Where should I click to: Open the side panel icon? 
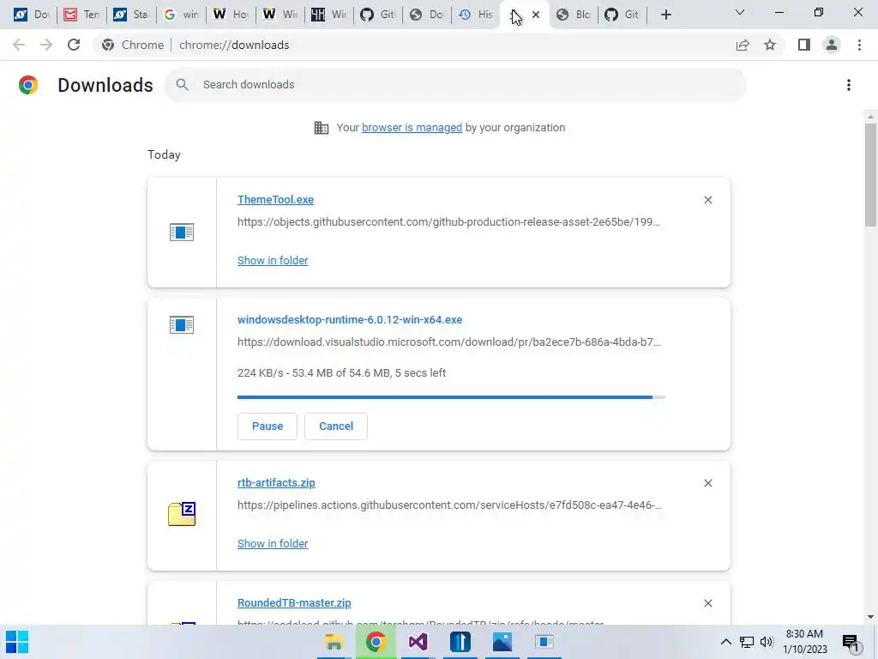pos(804,45)
